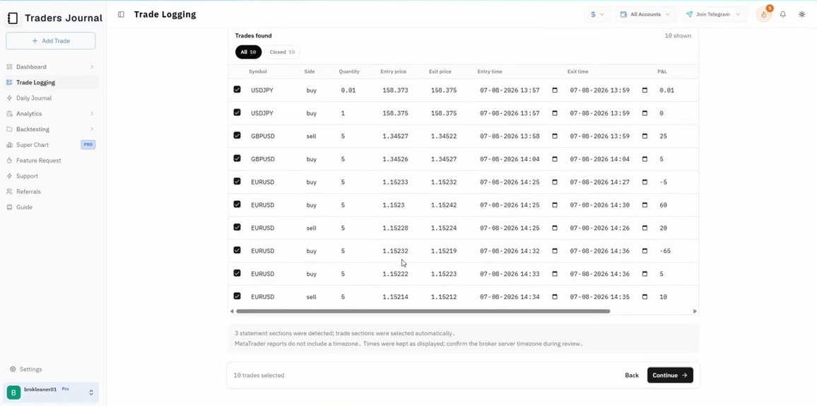Open the Join Telegram dropdown

click(713, 15)
